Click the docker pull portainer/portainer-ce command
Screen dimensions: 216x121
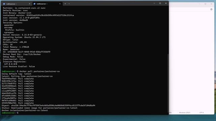[39, 71]
